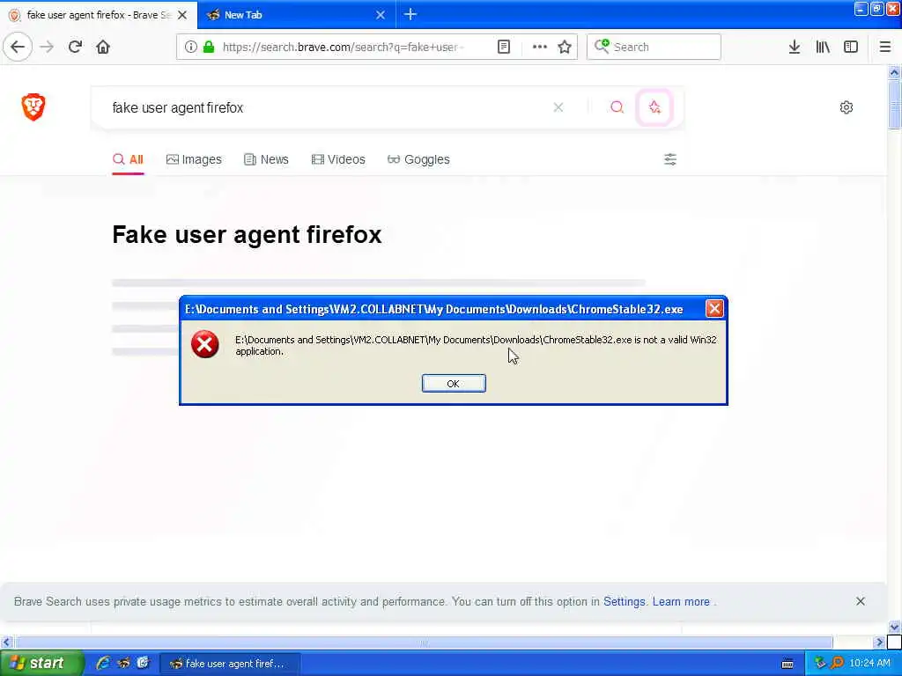Image resolution: width=902 pixels, height=676 pixels.
Task: Switch to Videos results
Action: click(x=338, y=160)
